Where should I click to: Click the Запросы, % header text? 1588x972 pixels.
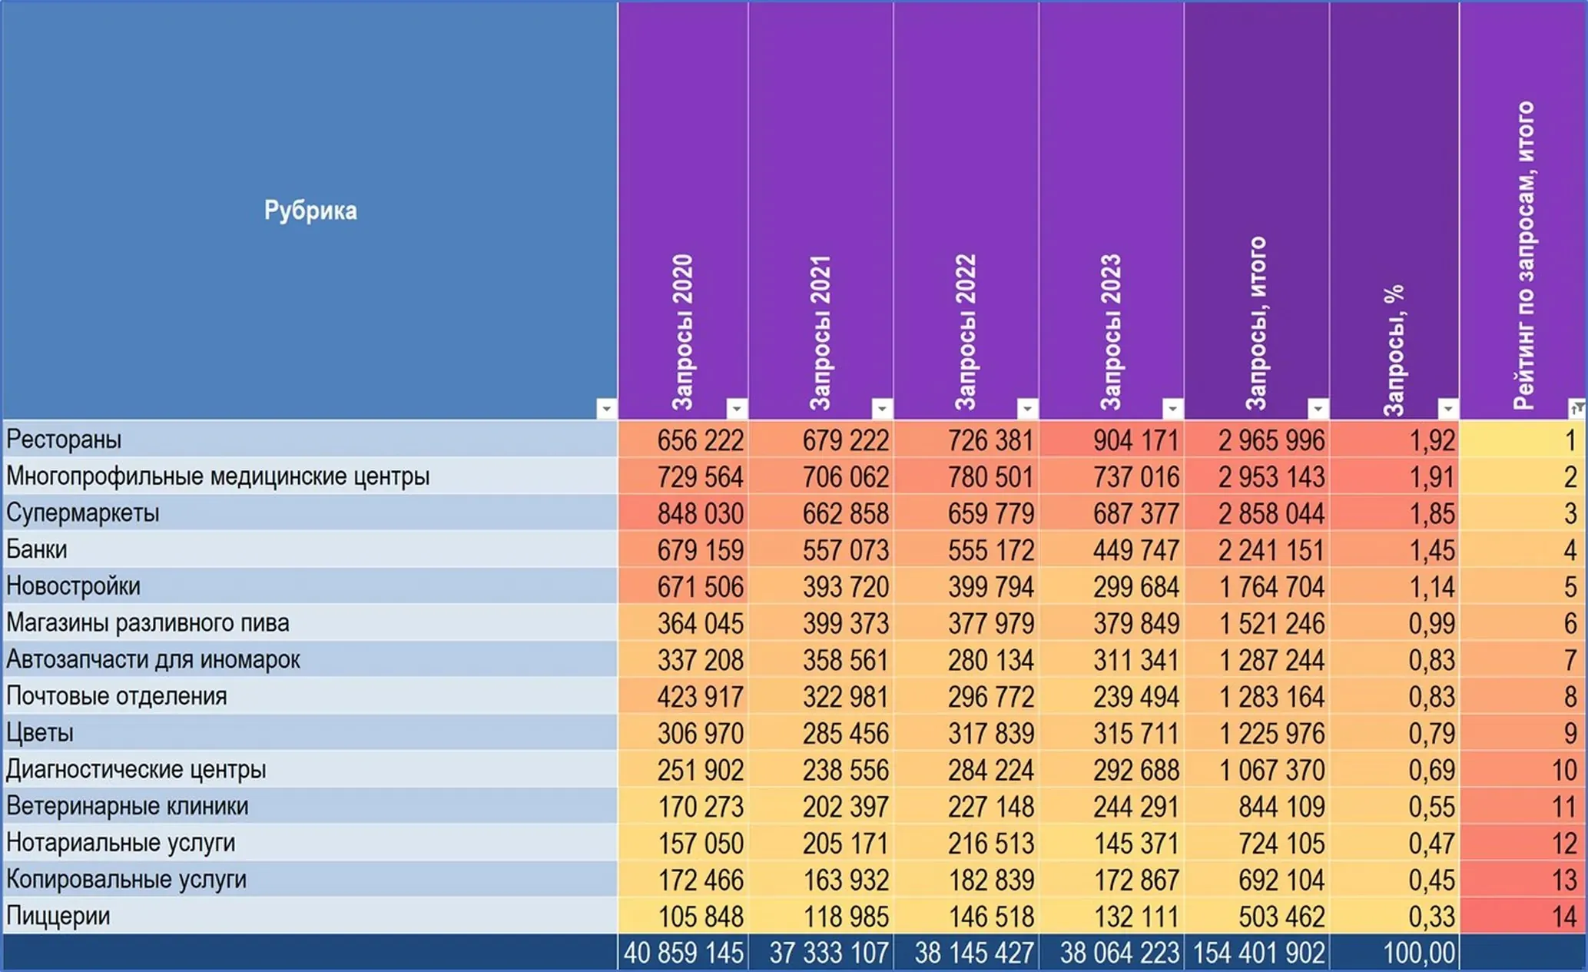click(x=1394, y=350)
